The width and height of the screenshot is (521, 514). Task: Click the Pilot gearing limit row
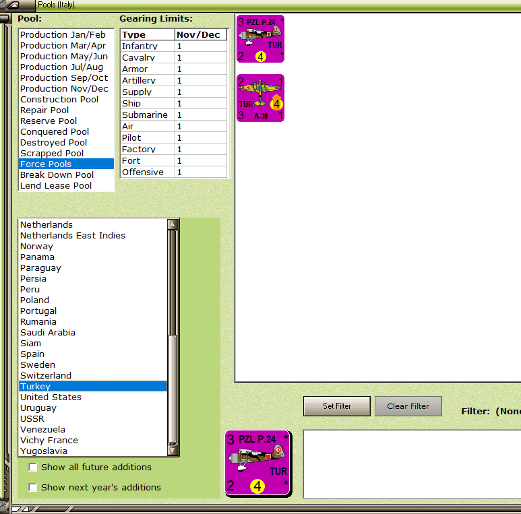point(174,138)
